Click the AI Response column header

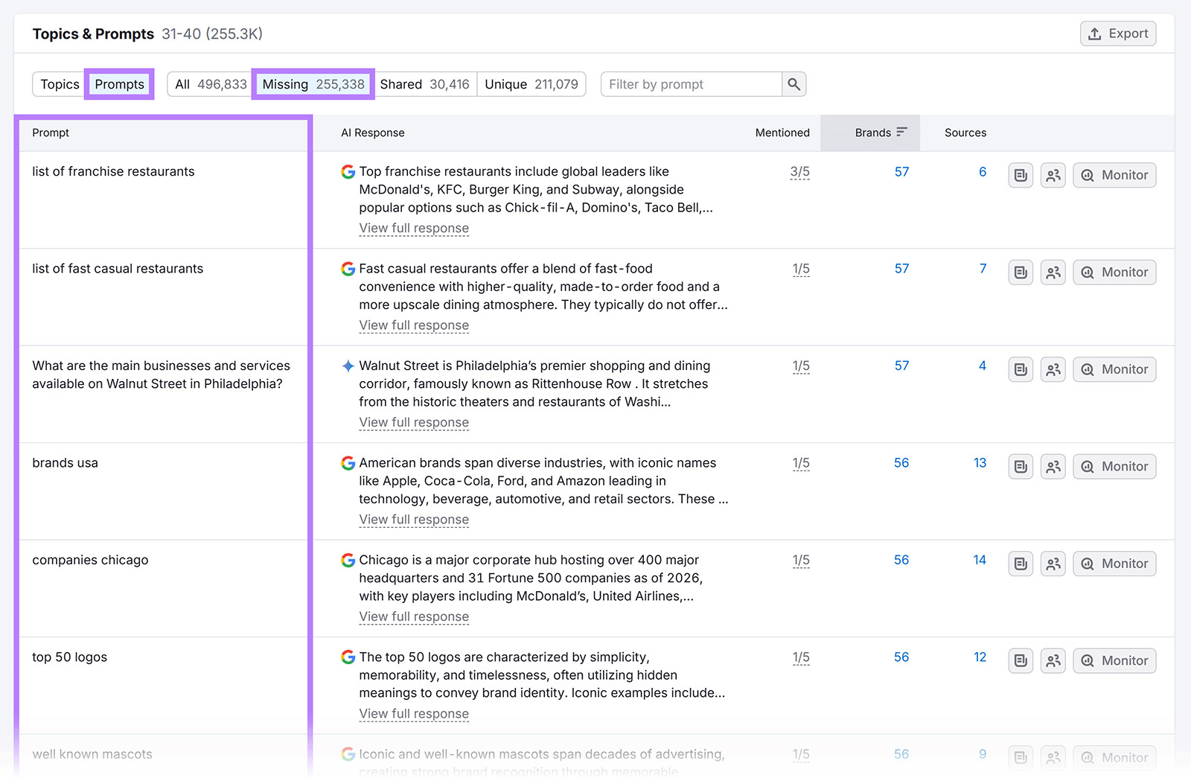click(373, 133)
